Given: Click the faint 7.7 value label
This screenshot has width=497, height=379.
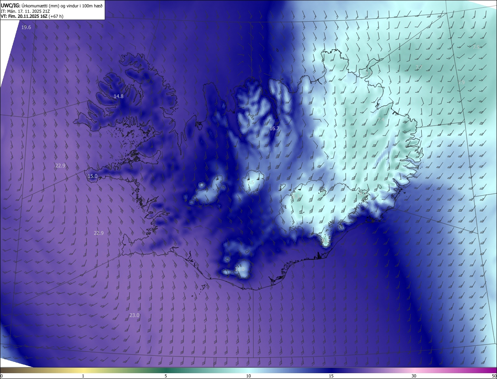Looking at the screenshot, I should pyautogui.click(x=419, y=67).
